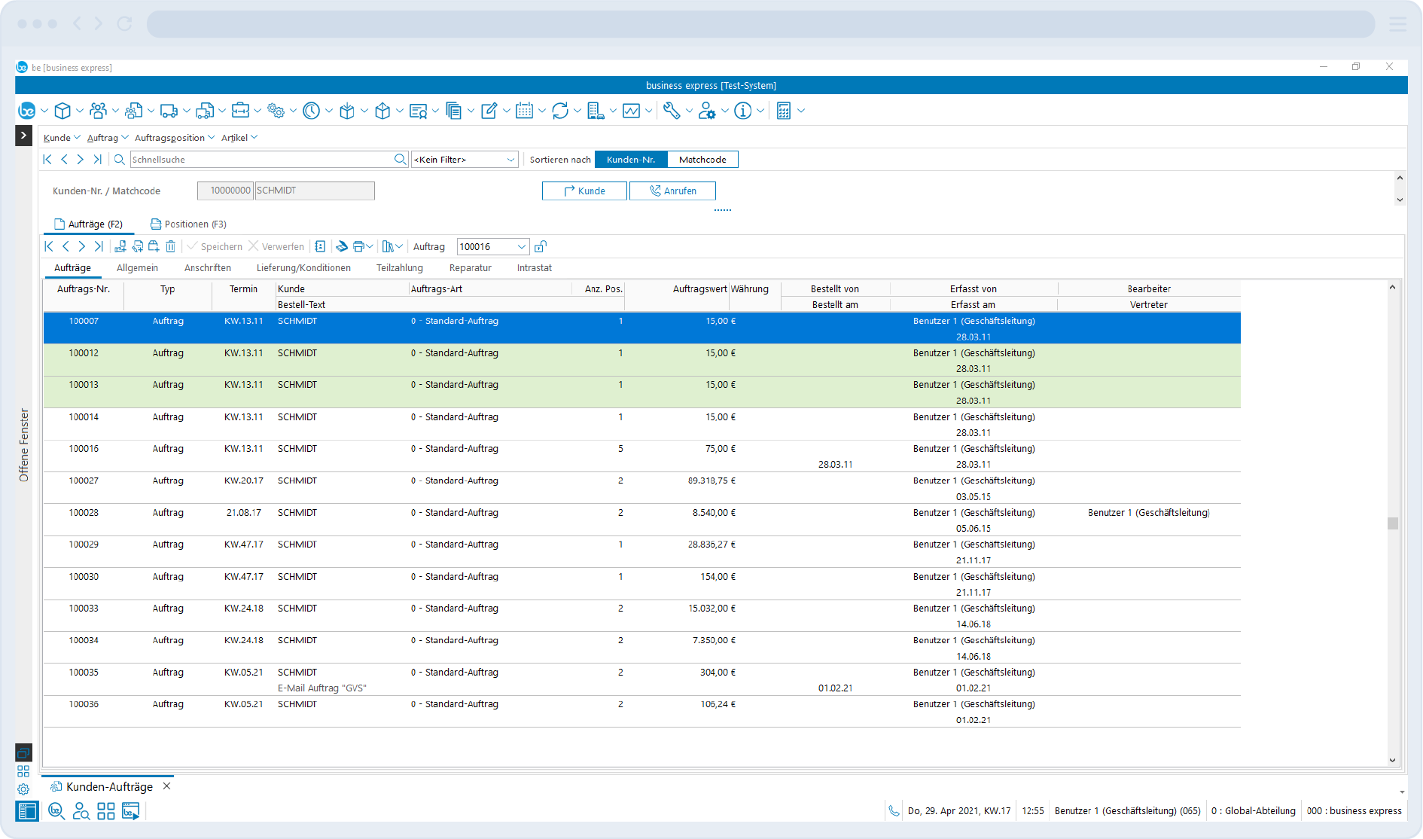1423x839 pixels.
Task: Switch to the Positionen (F3) tab
Action: (188, 224)
